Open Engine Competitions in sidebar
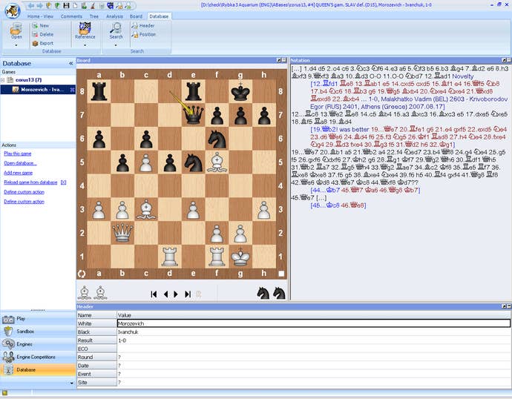512x399 pixels. 38,357
